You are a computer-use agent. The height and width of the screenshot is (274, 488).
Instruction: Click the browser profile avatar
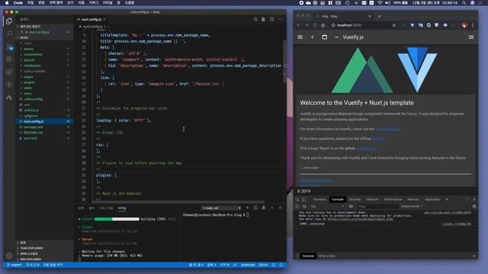coord(464,25)
